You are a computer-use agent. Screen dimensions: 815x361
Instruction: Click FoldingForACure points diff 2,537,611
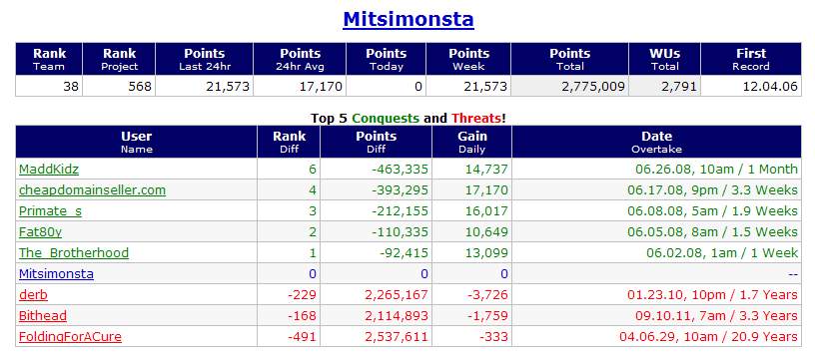click(397, 337)
